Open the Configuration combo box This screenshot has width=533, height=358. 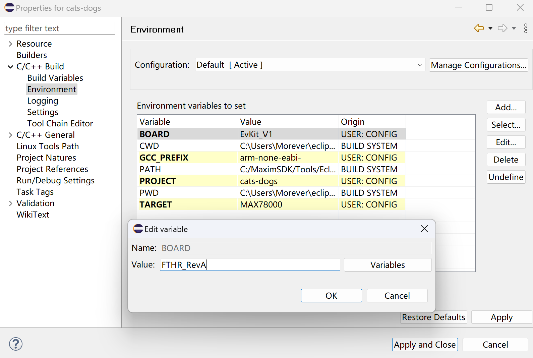pos(310,65)
